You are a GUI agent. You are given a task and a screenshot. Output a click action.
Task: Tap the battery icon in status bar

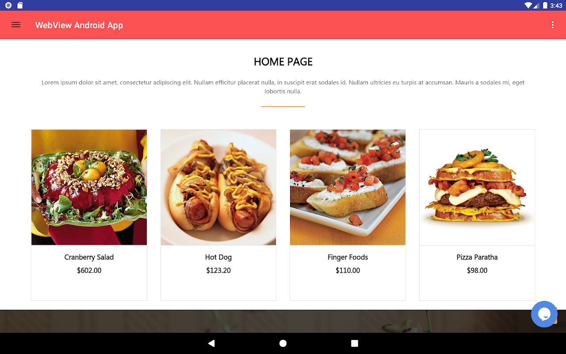545,5
